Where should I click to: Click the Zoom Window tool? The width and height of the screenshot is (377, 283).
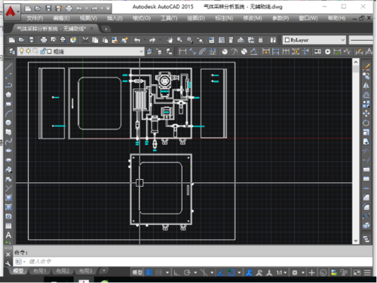pos(189,40)
